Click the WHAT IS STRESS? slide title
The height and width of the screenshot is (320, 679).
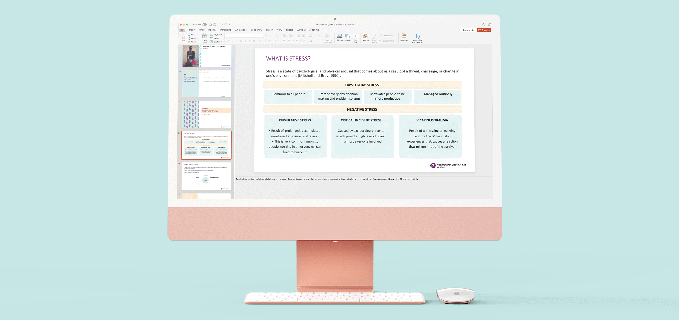[288, 59]
